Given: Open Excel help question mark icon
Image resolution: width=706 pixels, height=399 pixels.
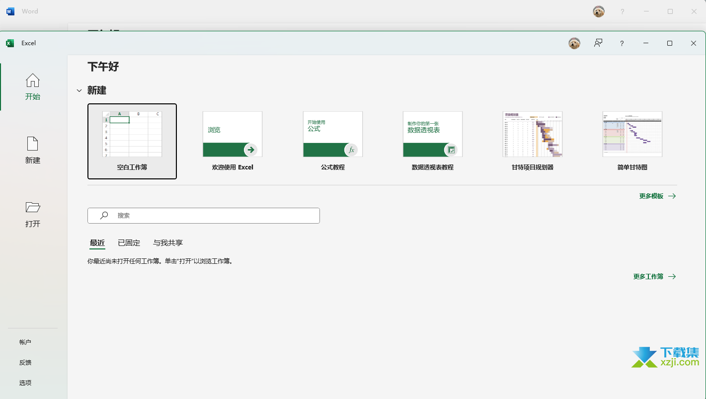Looking at the screenshot, I should (622, 43).
